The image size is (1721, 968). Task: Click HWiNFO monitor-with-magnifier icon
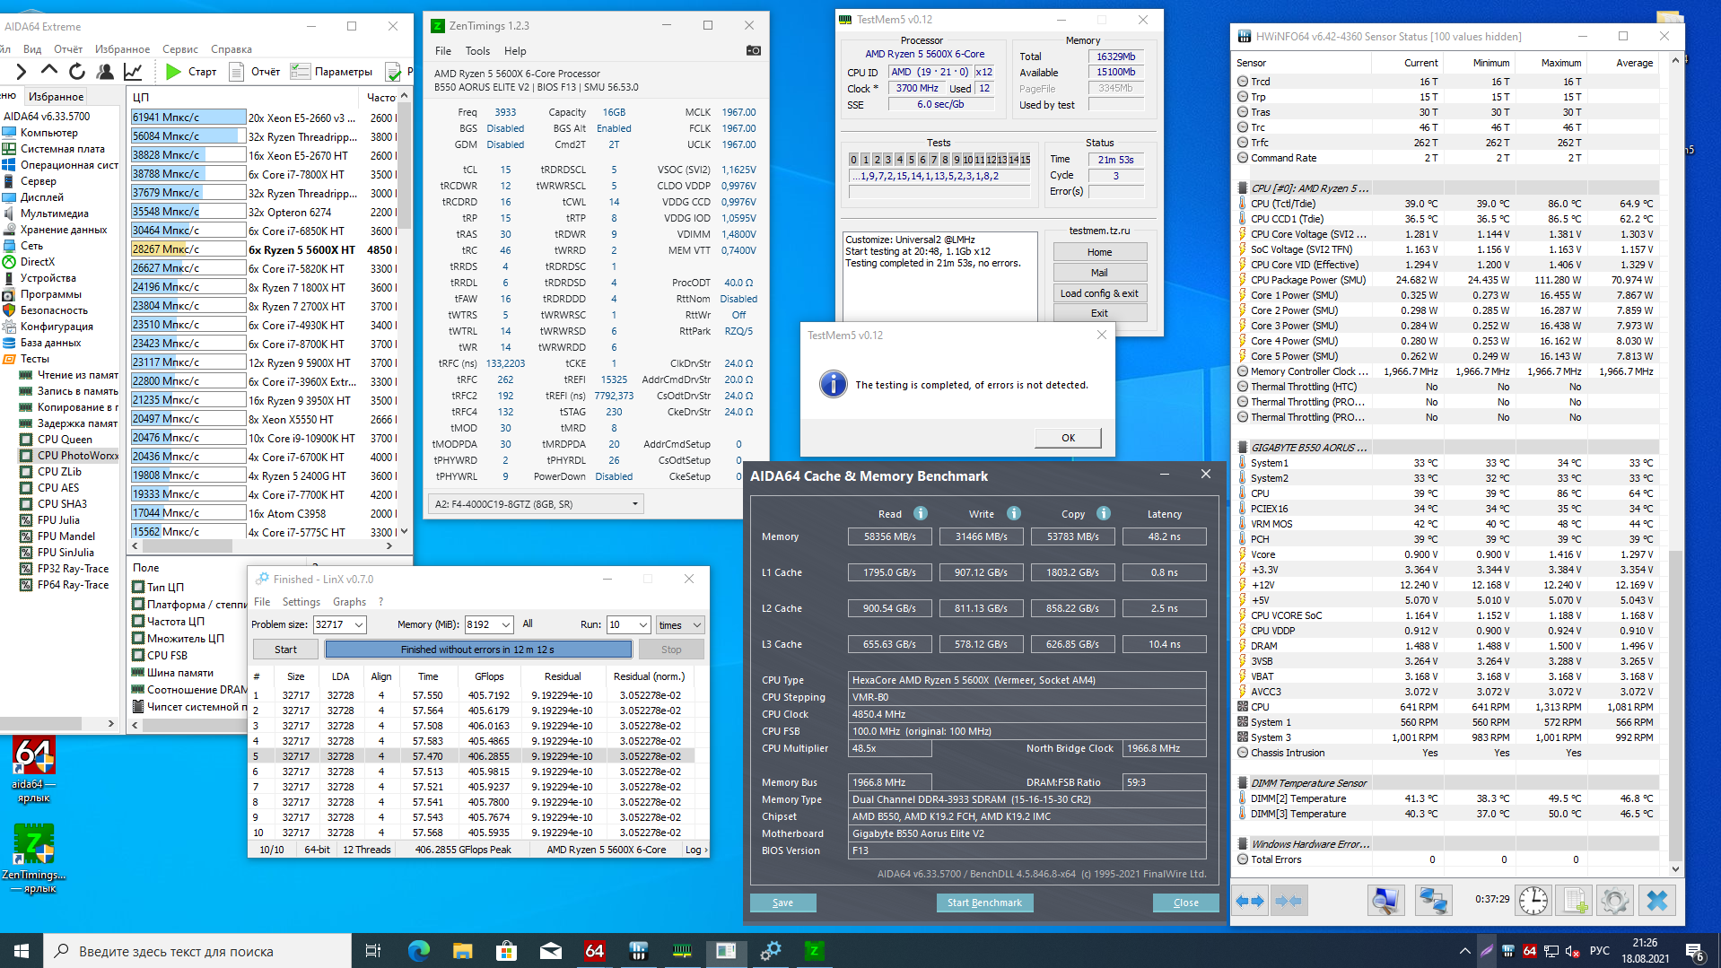pos(1386,901)
